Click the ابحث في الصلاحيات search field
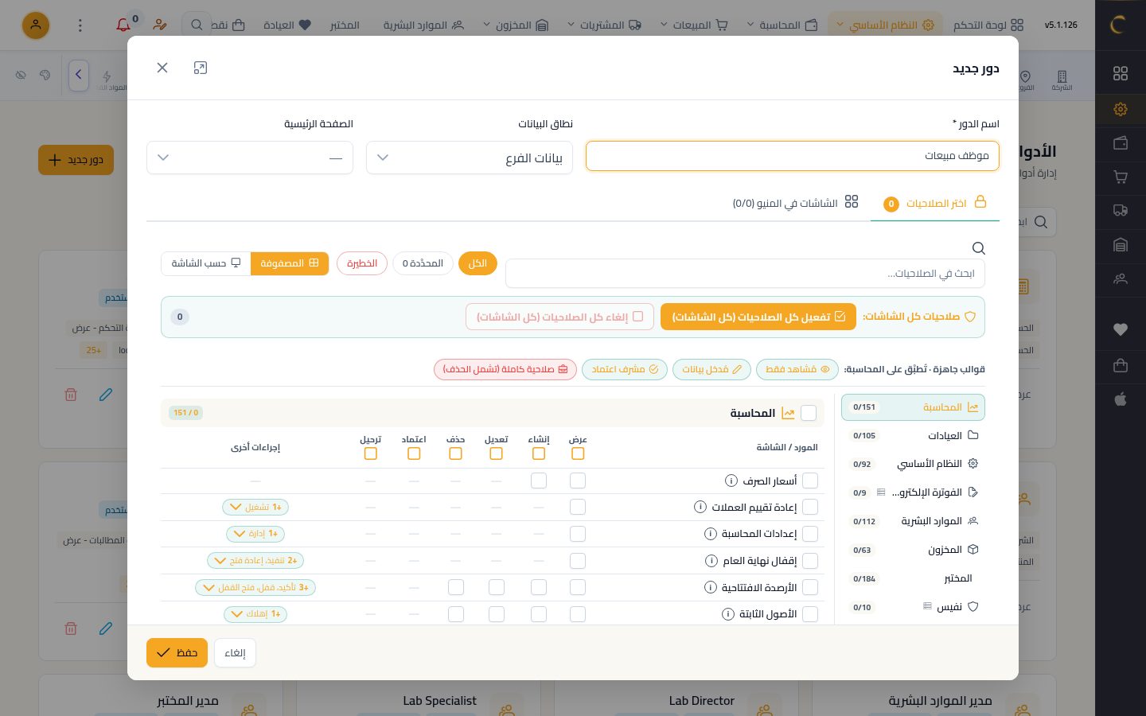 (x=745, y=274)
